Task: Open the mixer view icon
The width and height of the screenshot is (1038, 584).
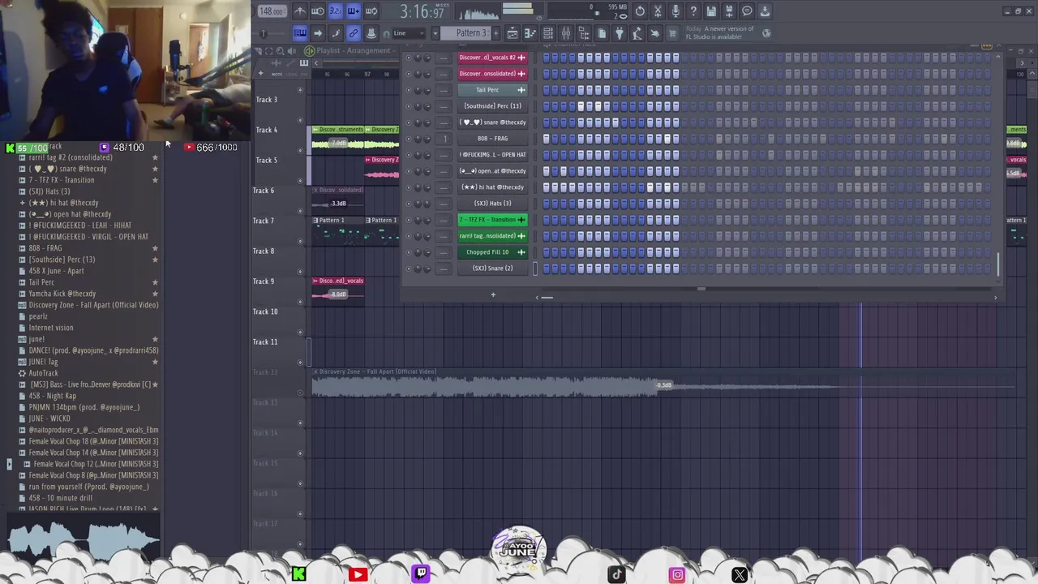Action: point(566,33)
